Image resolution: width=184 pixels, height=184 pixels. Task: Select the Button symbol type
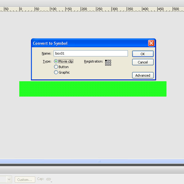click(56, 67)
